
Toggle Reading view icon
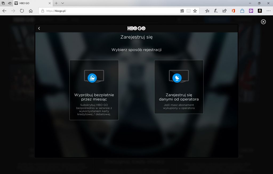188,11
